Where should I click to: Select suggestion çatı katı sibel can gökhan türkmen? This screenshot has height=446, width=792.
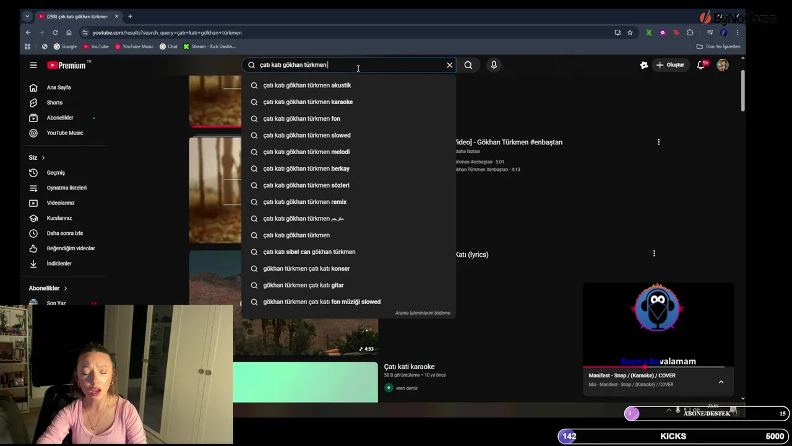point(348,252)
